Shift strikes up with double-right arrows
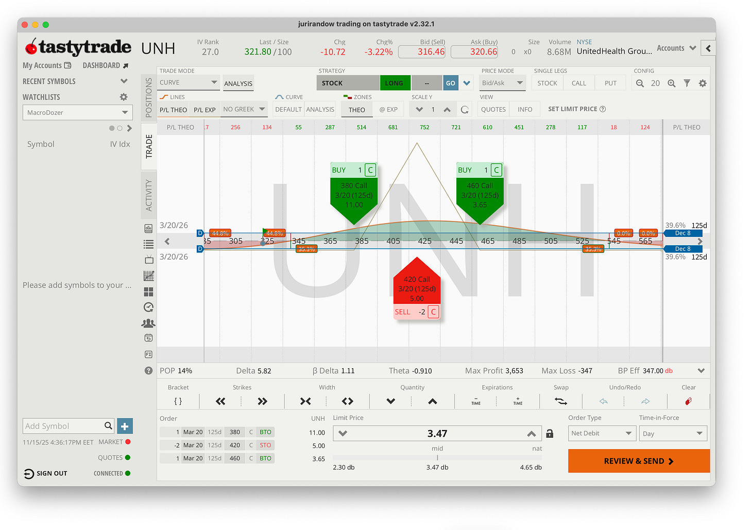Image resolution: width=750 pixels, height=530 pixels. [x=263, y=401]
